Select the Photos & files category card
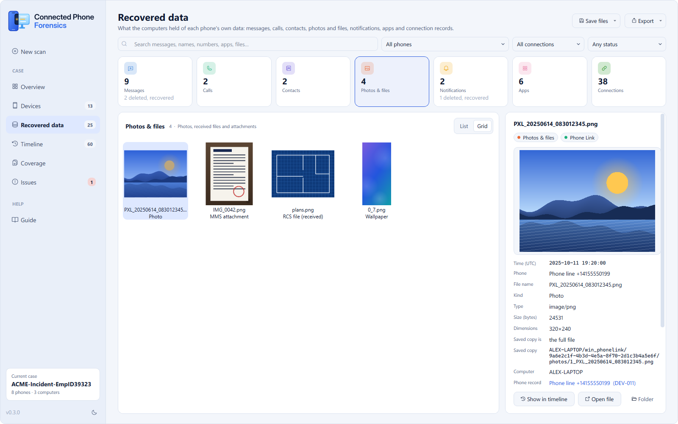The height and width of the screenshot is (424, 678). point(392,81)
